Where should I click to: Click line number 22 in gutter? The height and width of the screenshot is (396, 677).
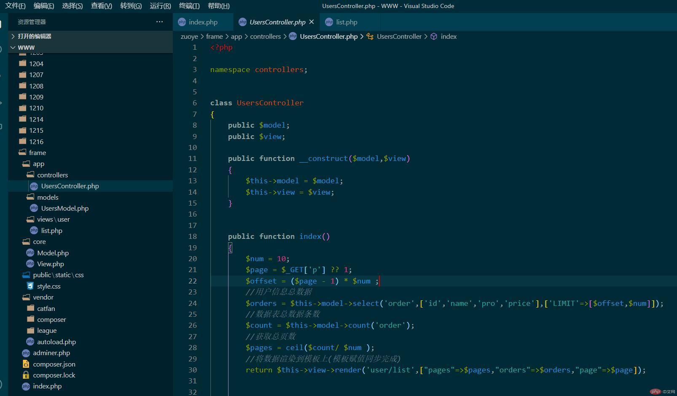pyautogui.click(x=193, y=281)
